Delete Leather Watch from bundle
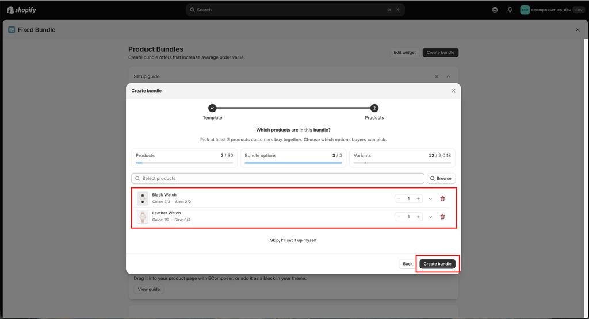The image size is (589, 319). [442, 217]
